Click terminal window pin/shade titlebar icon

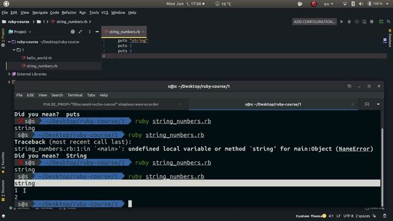coord(349,86)
